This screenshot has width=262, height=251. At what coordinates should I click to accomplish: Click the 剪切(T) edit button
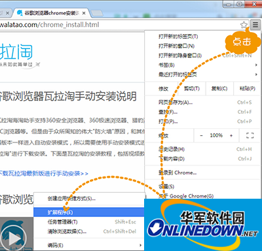192,89
